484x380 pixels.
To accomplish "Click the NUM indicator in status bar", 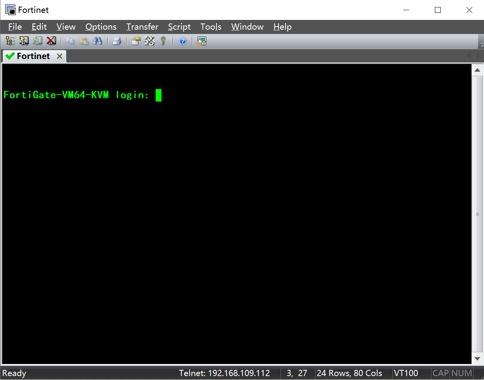I will pyautogui.click(x=462, y=373).
